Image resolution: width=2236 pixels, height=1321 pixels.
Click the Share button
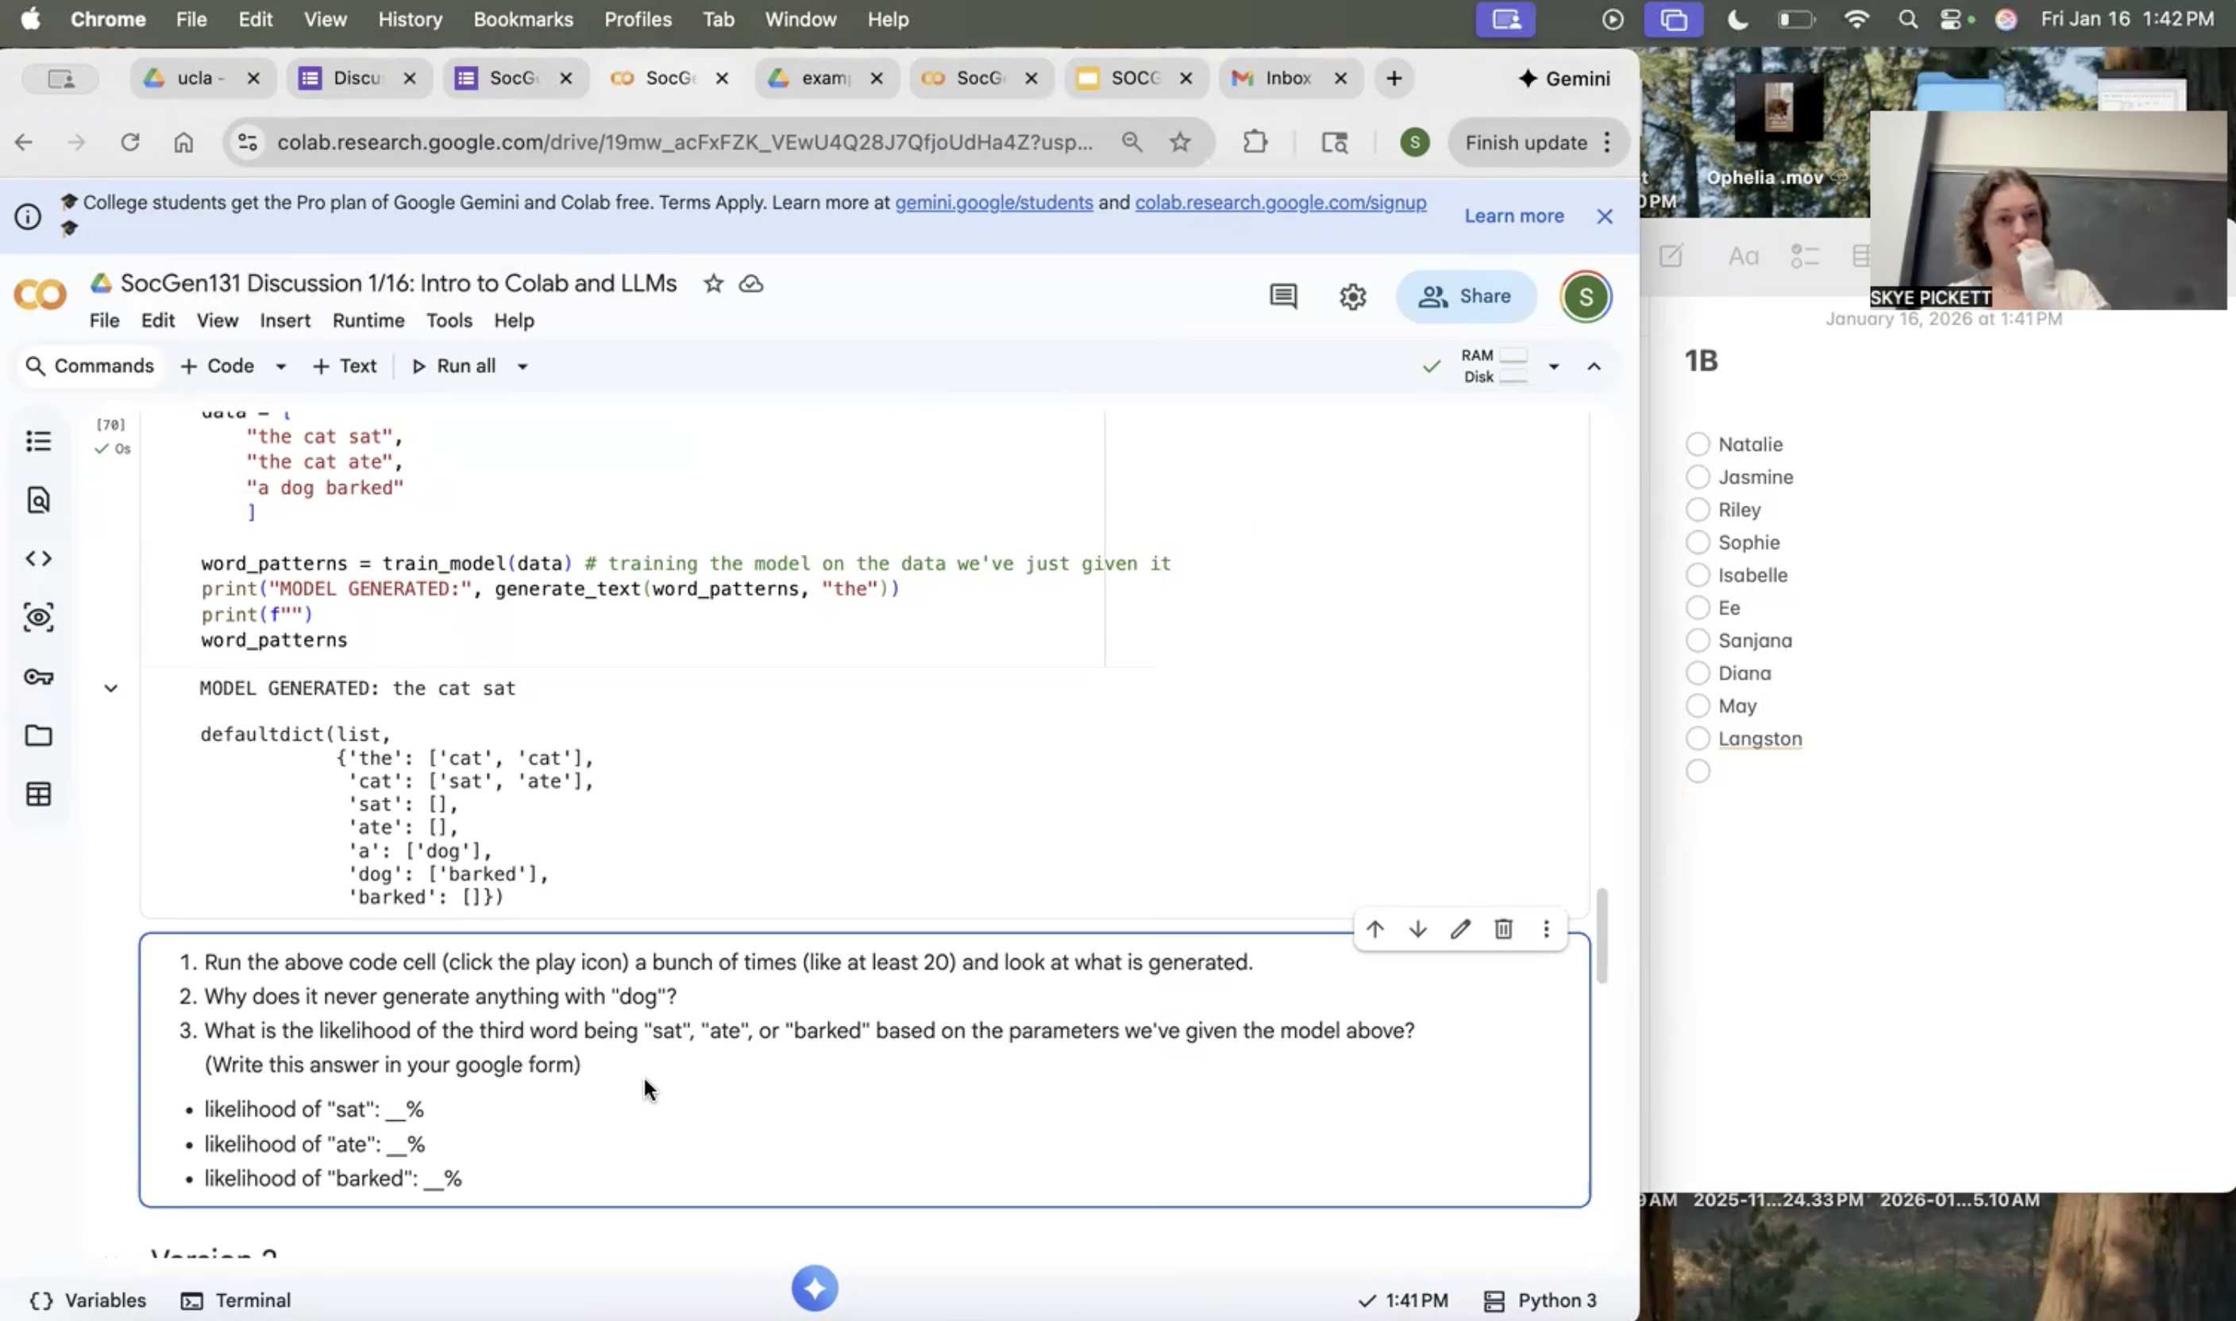(1465, 296)
